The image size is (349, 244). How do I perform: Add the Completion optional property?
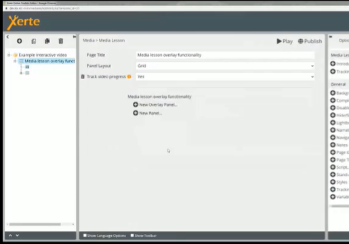pyautogui.click(x=333, y=100)
